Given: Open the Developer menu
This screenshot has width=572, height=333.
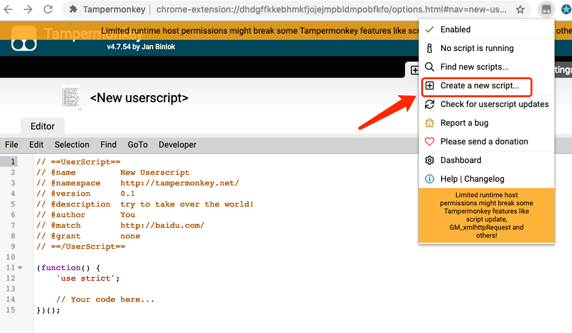Looking at the screenshot, I should tap(178, 144).
